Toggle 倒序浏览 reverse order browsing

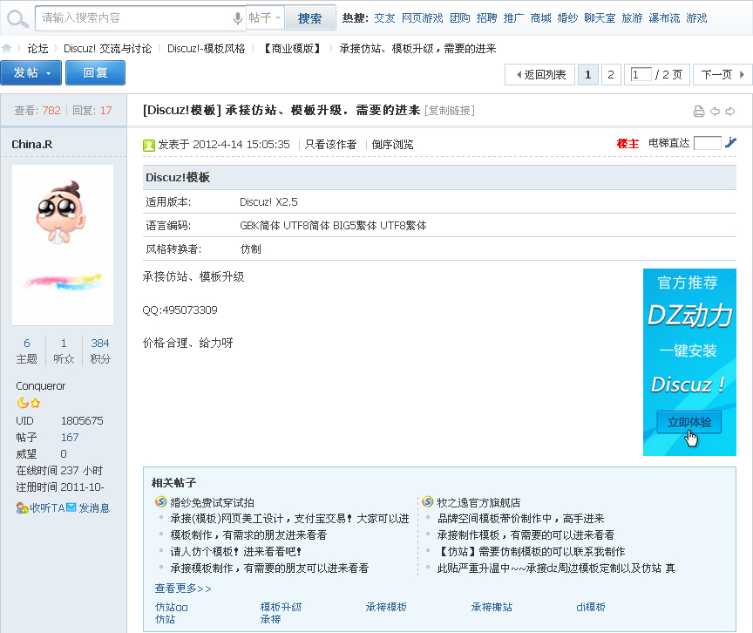[x=392, y=145]
